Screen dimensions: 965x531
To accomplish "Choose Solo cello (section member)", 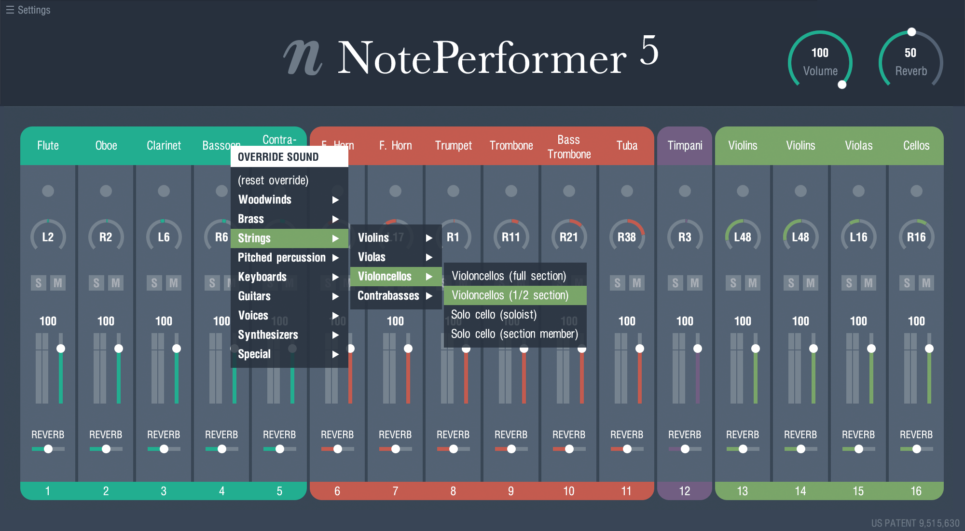I will (515, 334).
